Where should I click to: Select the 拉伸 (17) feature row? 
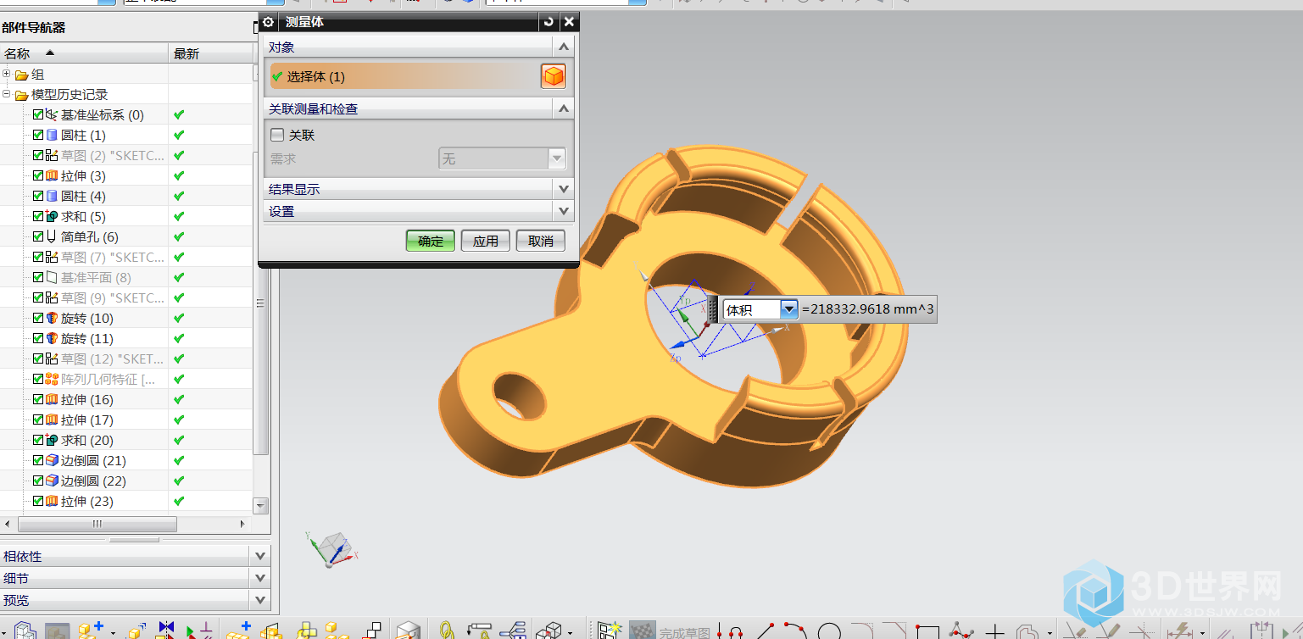[126, 420]
